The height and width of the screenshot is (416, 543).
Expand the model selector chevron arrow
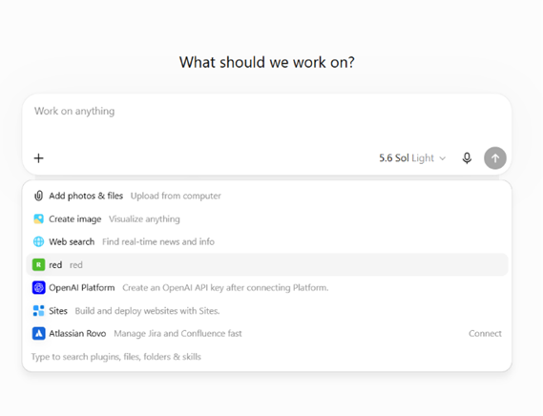coord(442,158)
